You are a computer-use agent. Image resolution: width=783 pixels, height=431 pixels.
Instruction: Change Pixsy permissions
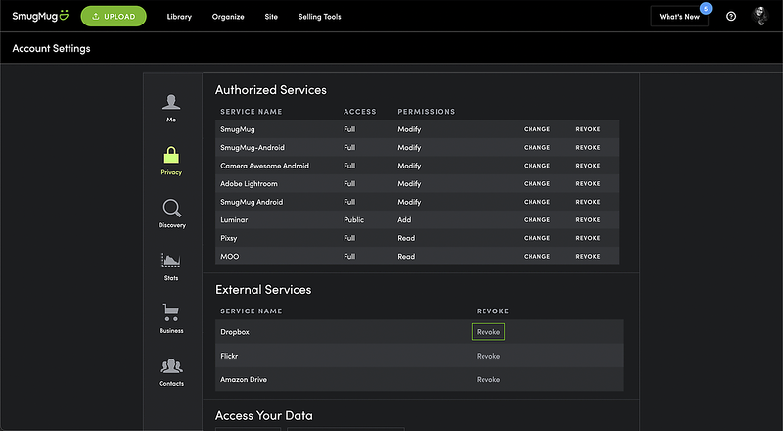tap(536, 238)
